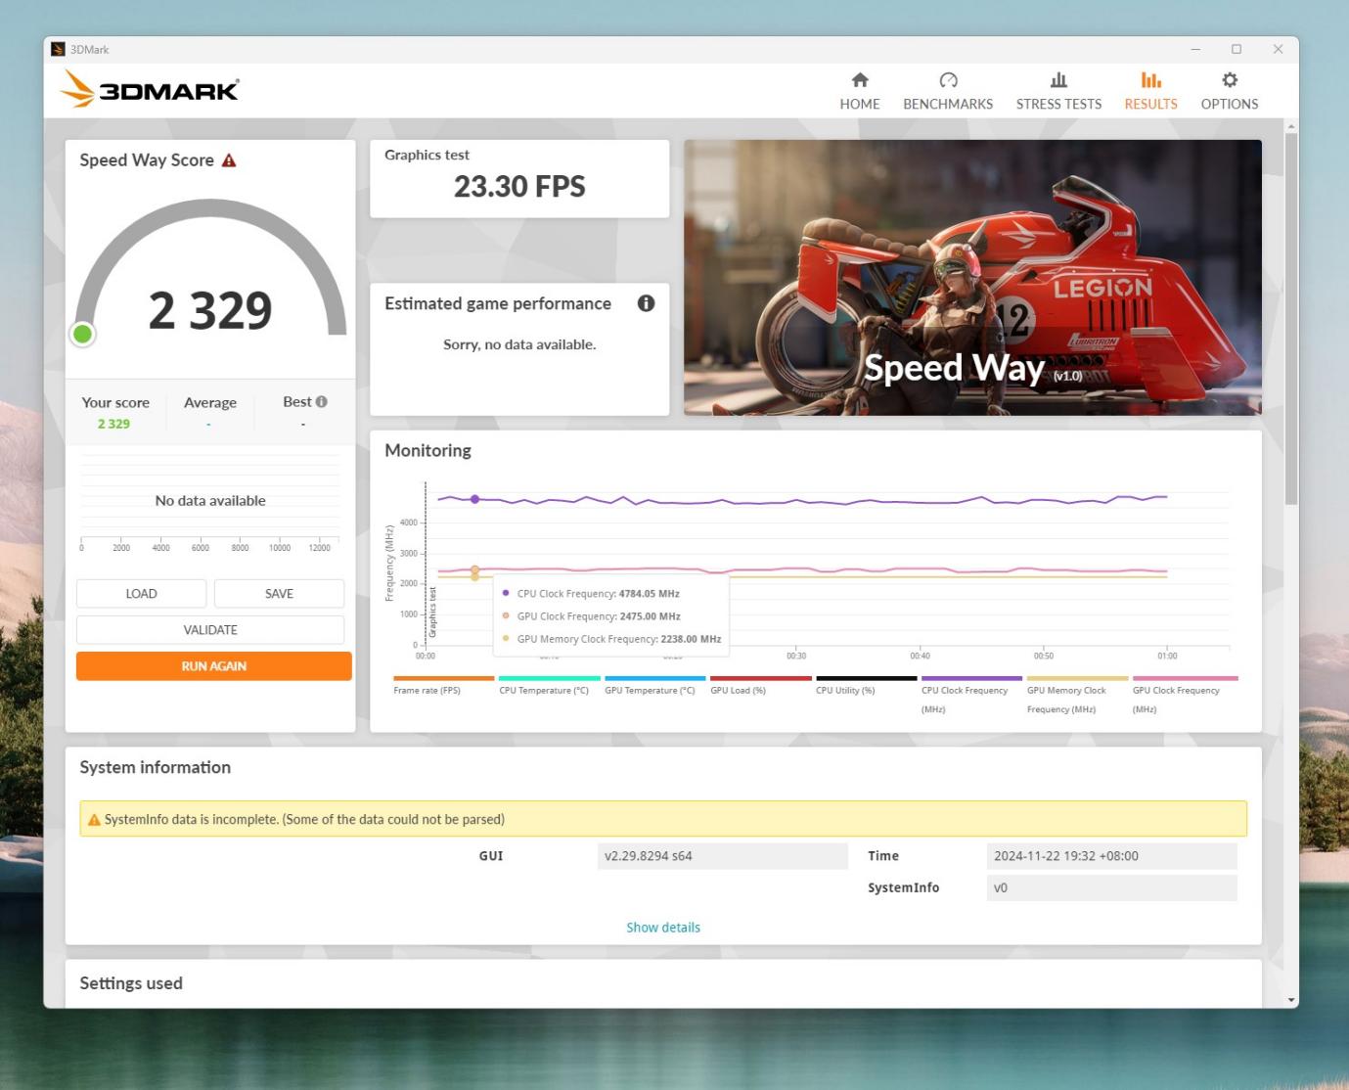Click the warning icon in the SystemInfo banner
1349x1090 pixels.
[x=94, y=820]
